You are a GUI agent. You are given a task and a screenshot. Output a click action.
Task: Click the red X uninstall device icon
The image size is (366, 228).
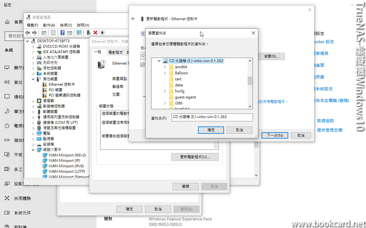tap(95, 32)
